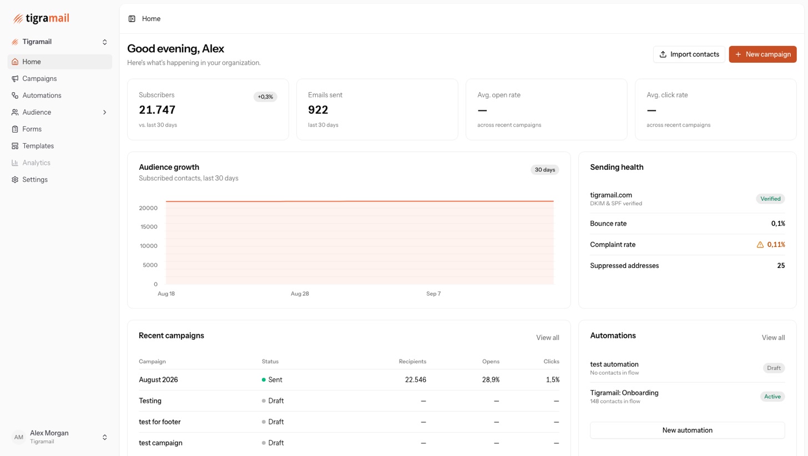Open Tigramail: Onboarding automation
Viewport: 808px width, 456px height.
[687, 397]
